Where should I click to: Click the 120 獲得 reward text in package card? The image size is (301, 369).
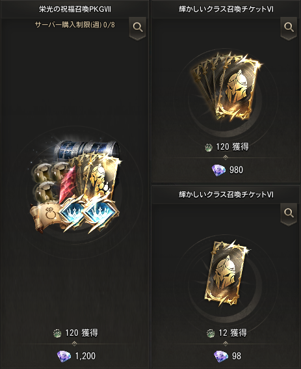pyautogui.click(x=81, y=333)
